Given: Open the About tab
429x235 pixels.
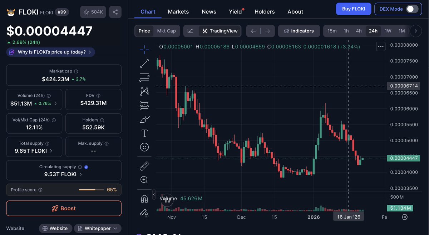Looking at the screenshot, I should (x=295, y=11).
